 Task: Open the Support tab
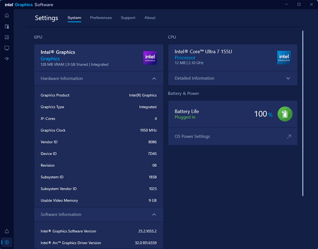[x=128, y=18]
